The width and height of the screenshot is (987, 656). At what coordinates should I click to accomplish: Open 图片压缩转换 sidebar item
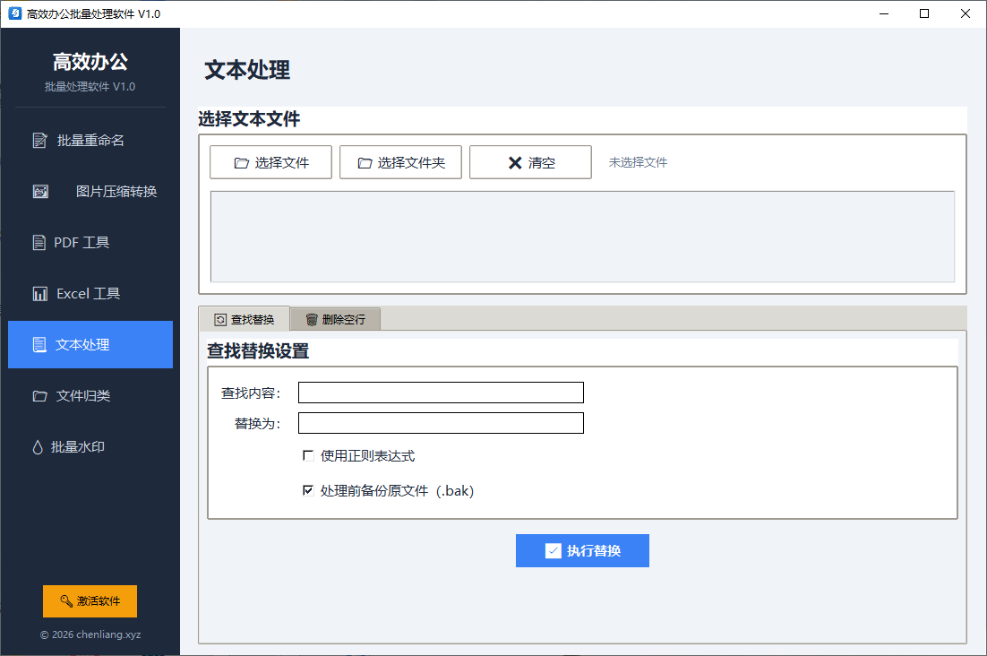pyautogui.click(x=90, y=192)
